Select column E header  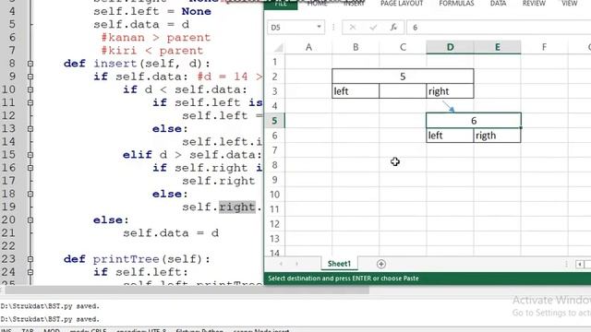coord(497,47)
